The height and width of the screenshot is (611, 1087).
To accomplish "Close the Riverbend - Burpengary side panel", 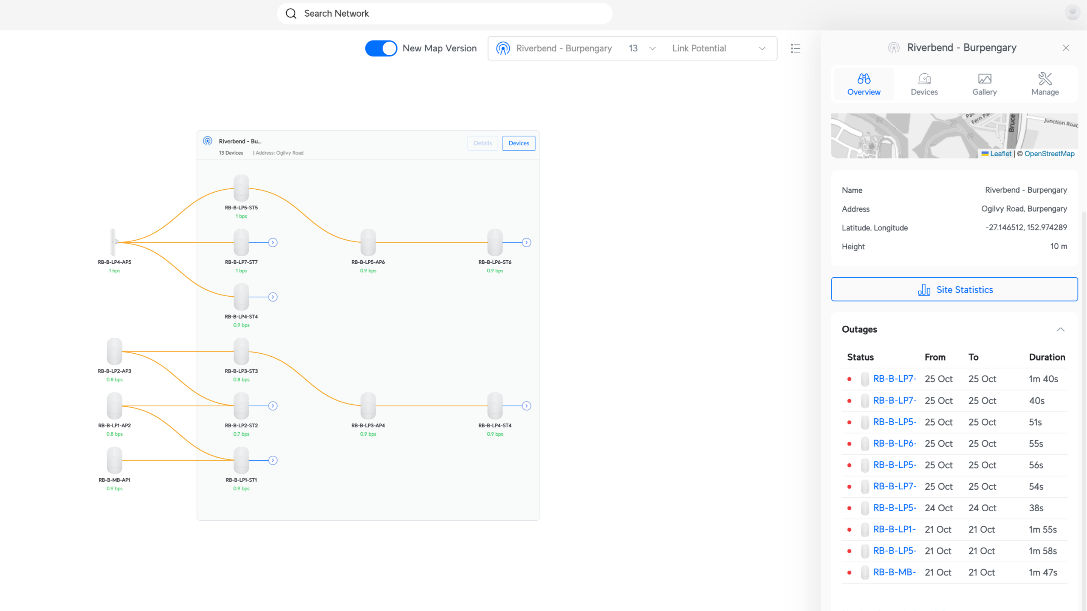I will pyautogui.click(x=1066, y=48).
